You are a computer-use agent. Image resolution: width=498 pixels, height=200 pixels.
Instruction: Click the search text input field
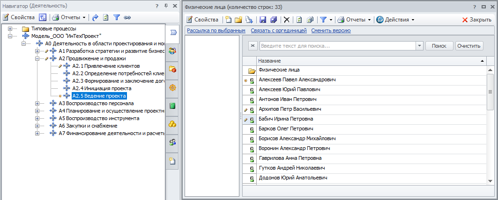pyautogui.click(x=337, y=46)
